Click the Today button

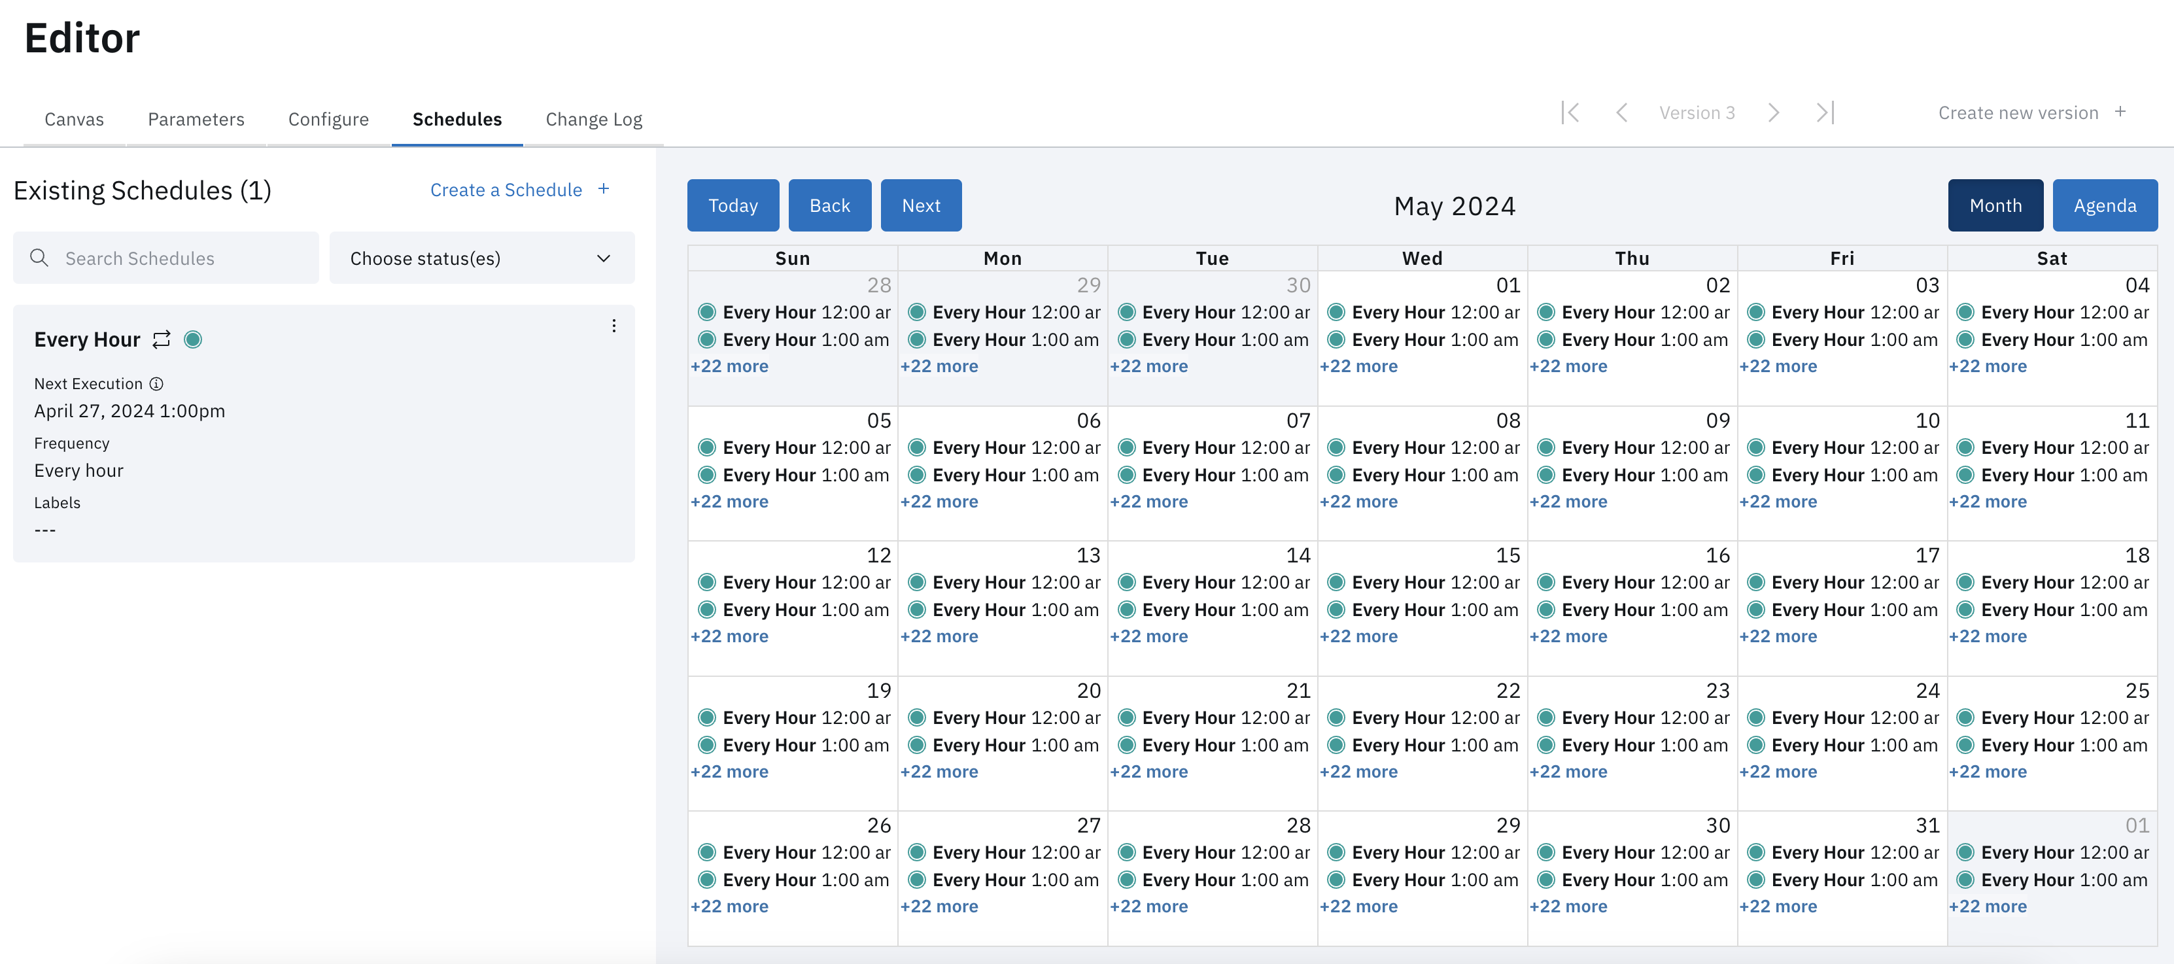[x=733, y=205]
